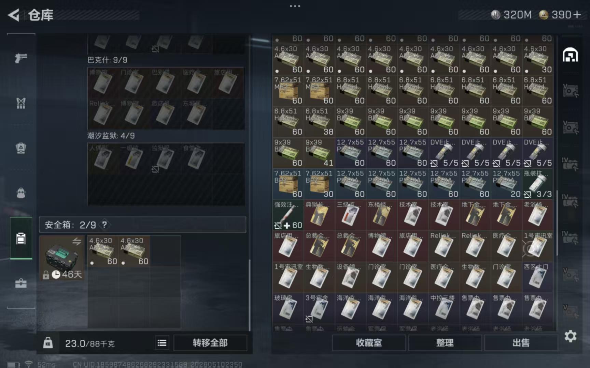
Task: Tap the Wi-Fi signal status icon
Action: 29,364
